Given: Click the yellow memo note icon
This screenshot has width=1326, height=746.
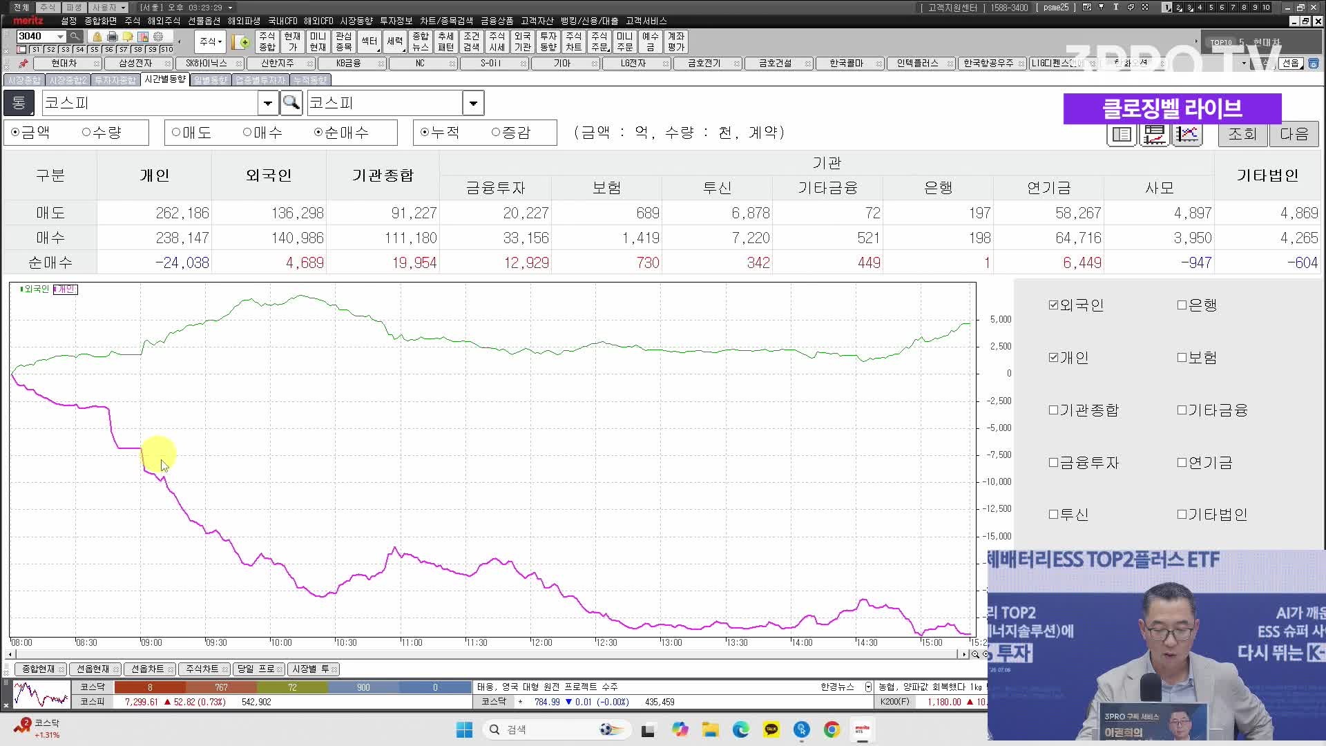Looking at the screenshot, I should [128, 37].
